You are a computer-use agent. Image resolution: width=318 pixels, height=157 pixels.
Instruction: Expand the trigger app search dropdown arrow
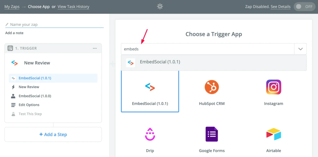(x=300, y=49)
